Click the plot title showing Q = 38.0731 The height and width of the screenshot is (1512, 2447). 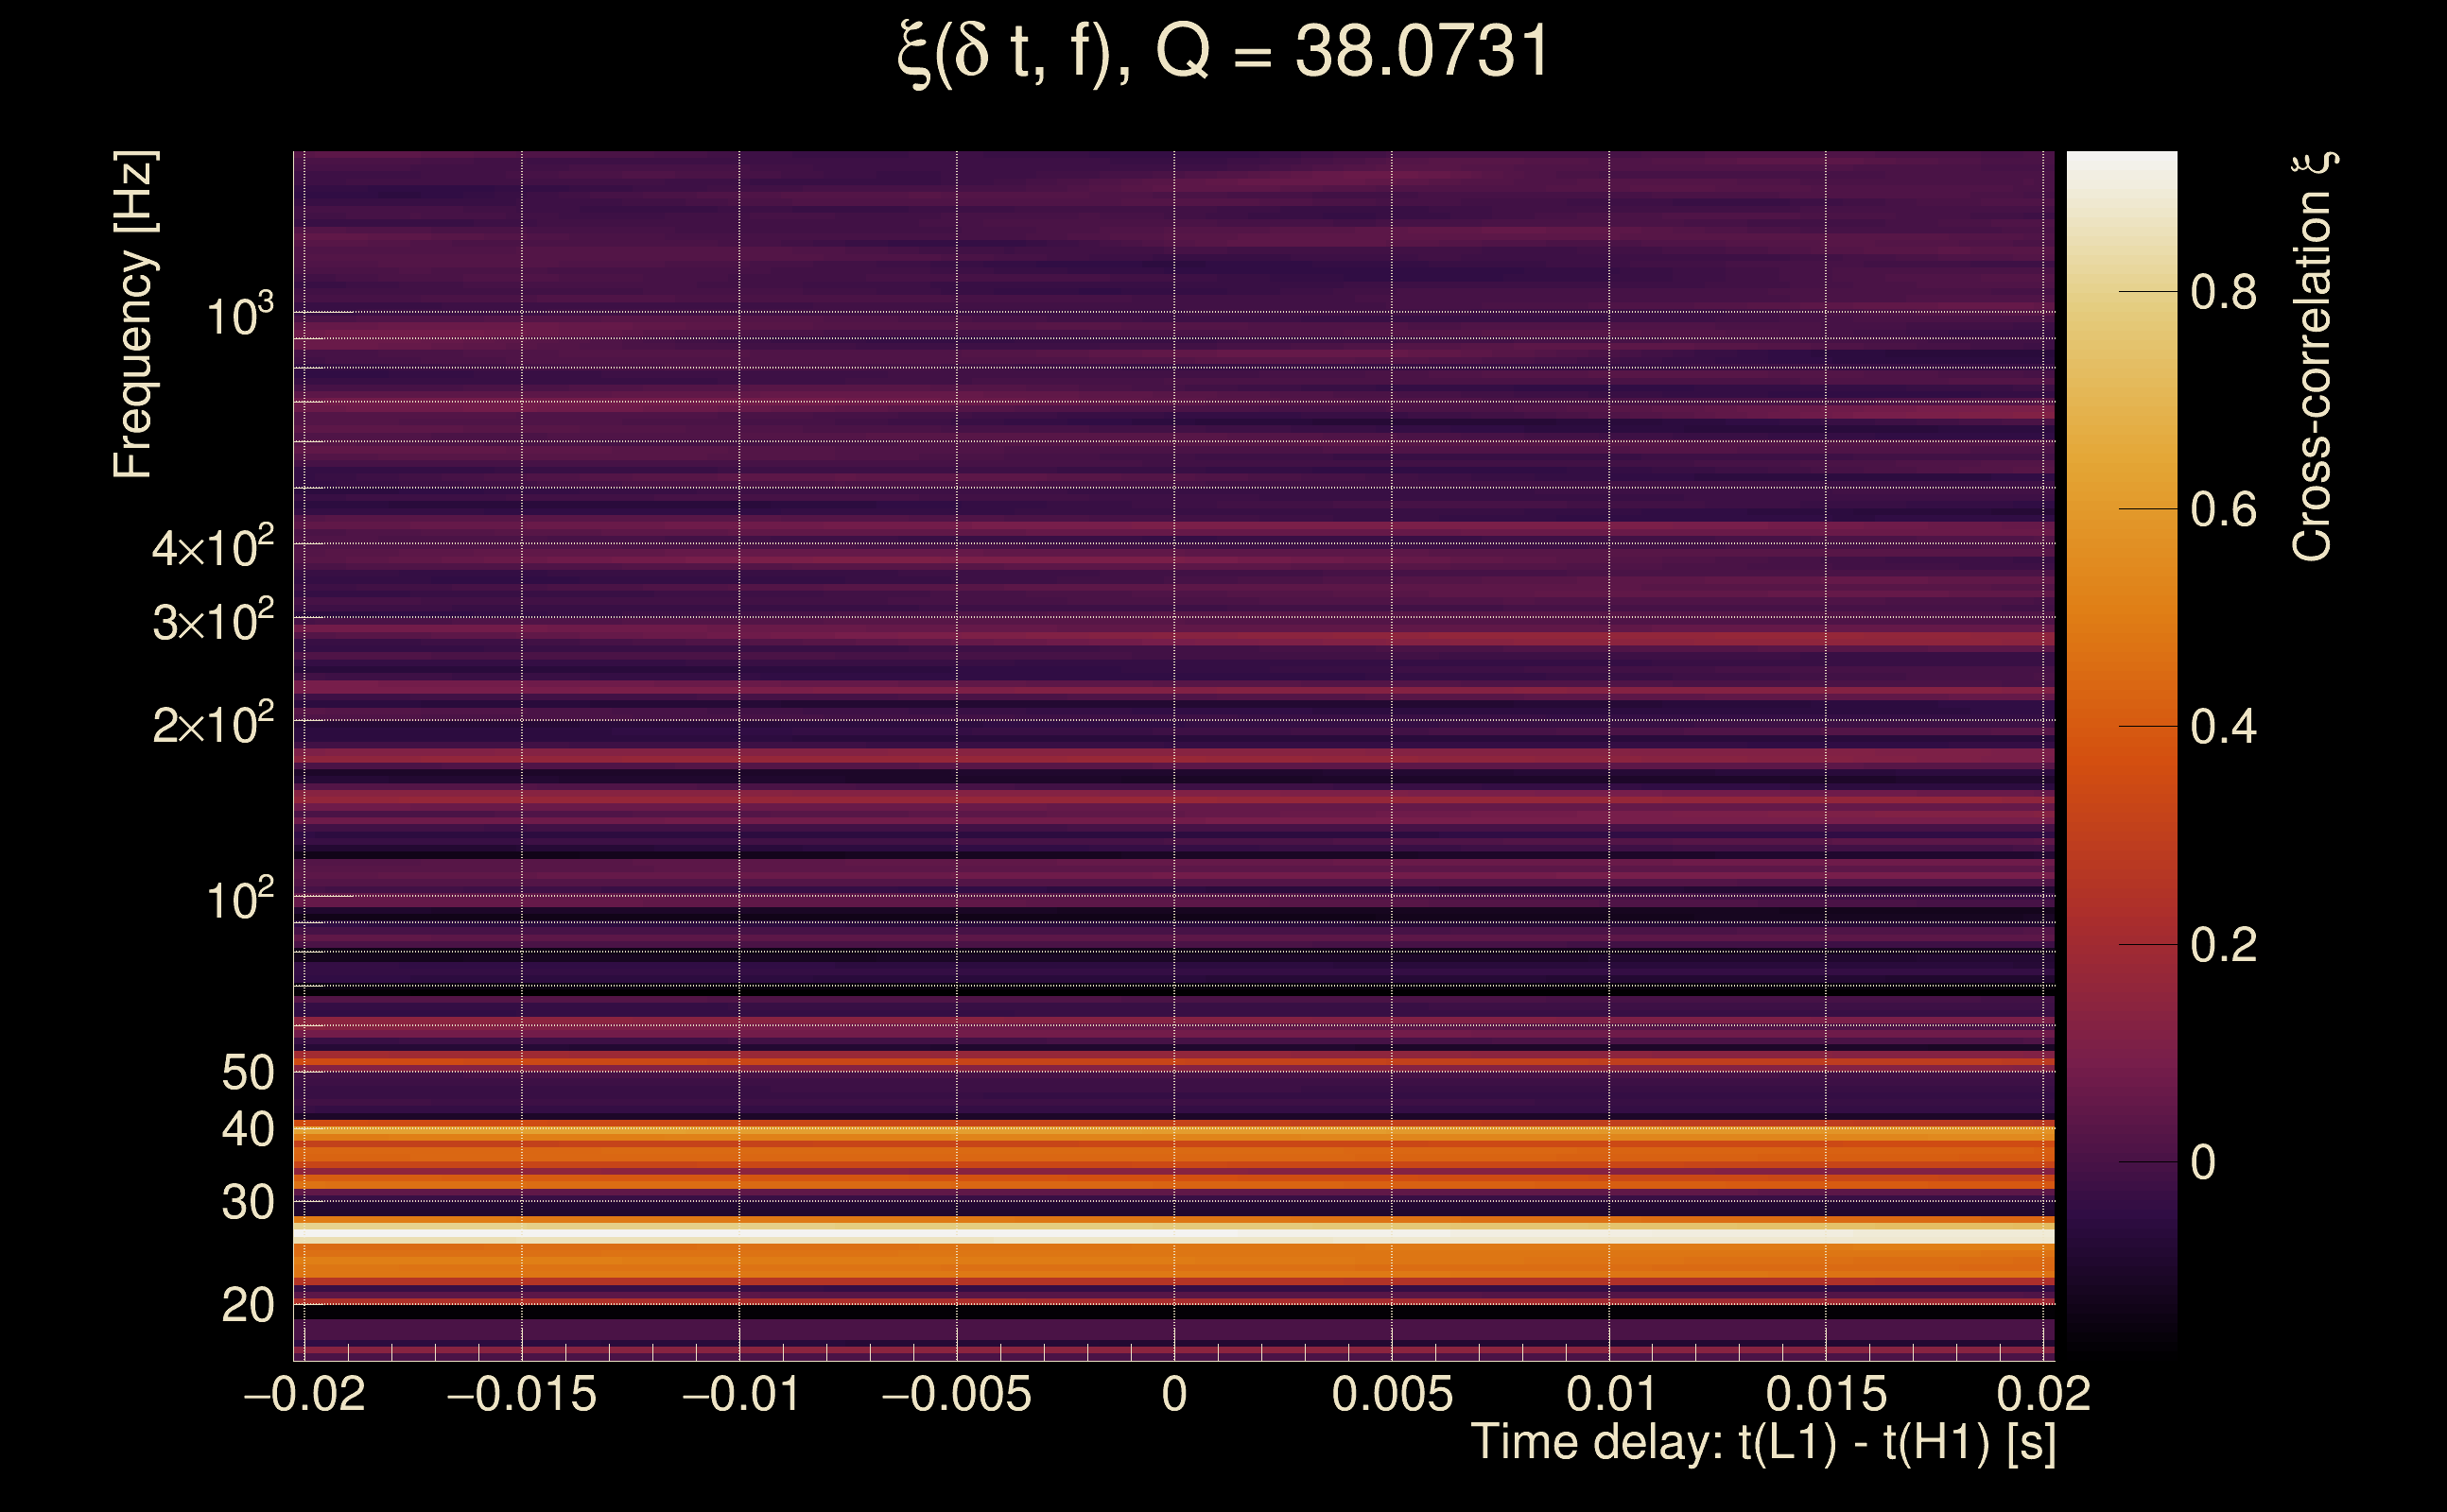click(x=1223, y=52)
